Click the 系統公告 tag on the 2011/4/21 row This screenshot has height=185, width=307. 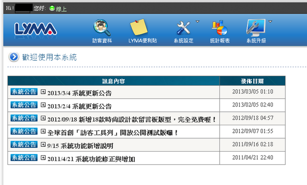click(24, 158)
